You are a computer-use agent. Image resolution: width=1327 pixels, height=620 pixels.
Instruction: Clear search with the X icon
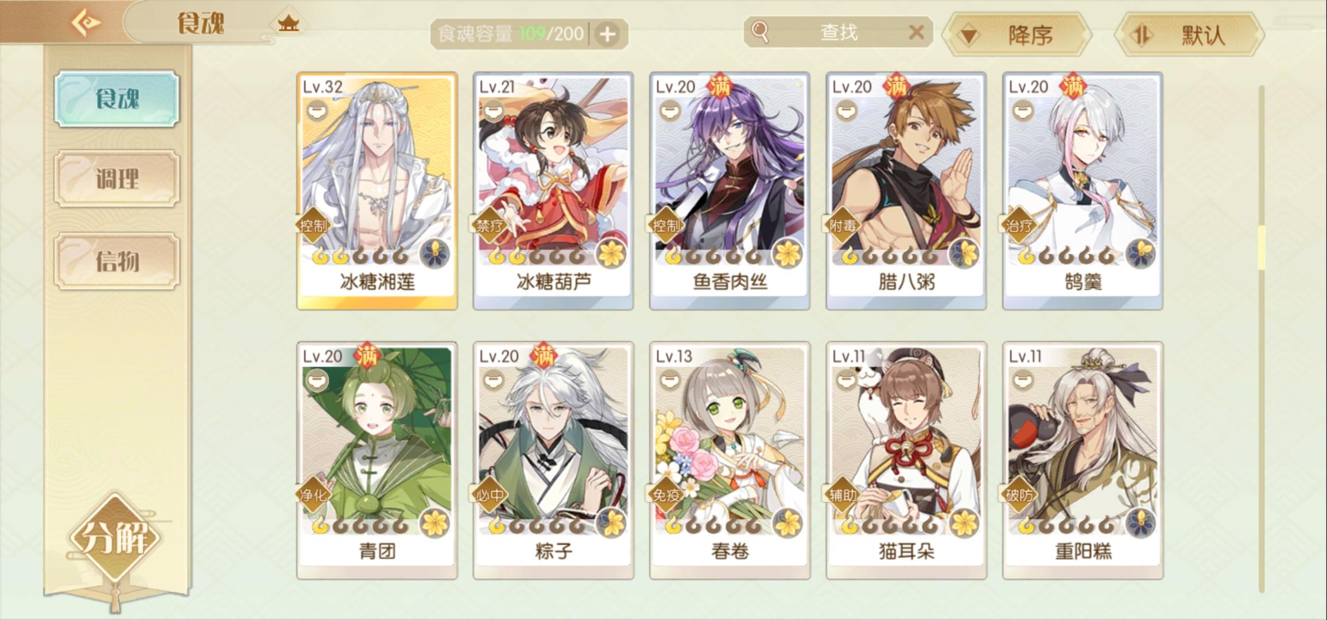[917, 32]
